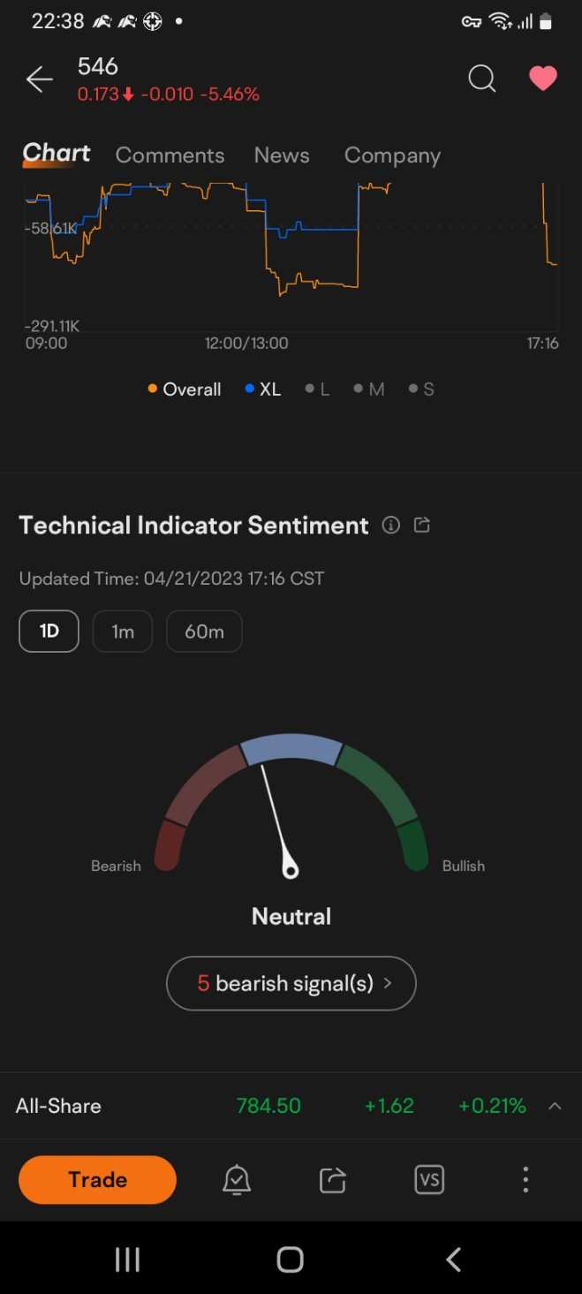Open the VS compare icon
The image size is (582, 1294).
(x=429, y=1180)
